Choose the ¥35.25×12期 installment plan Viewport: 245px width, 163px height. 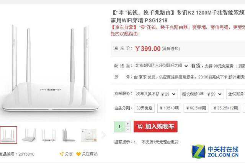click(x=225, y=108)
